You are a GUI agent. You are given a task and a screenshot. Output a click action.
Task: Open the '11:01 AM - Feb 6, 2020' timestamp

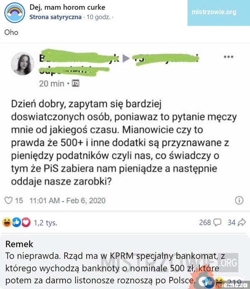point(67,201)
